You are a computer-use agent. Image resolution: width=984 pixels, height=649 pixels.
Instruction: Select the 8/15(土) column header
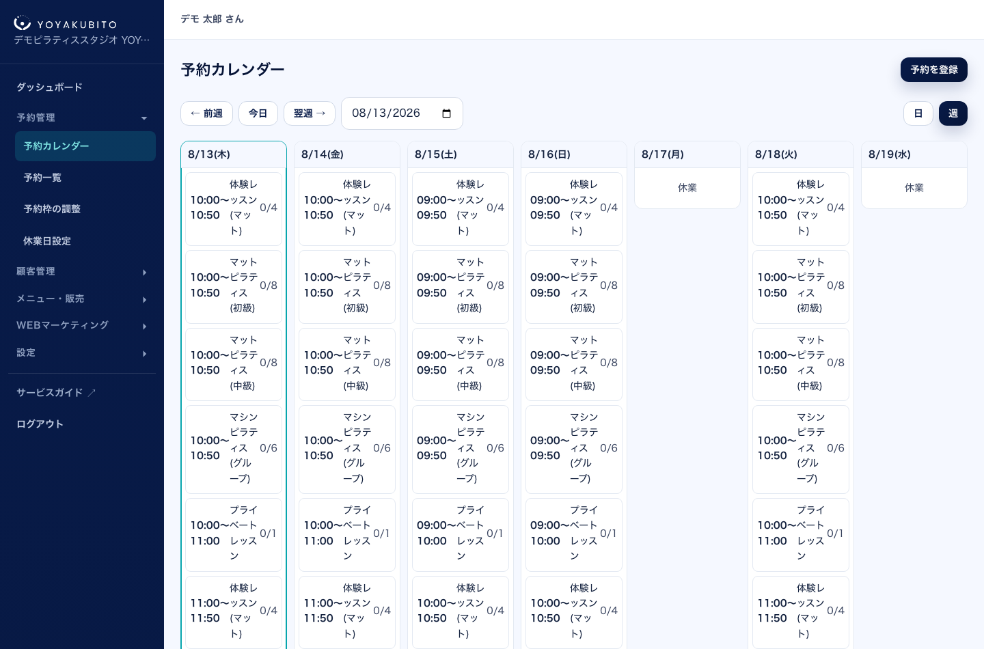click(461, 154)
